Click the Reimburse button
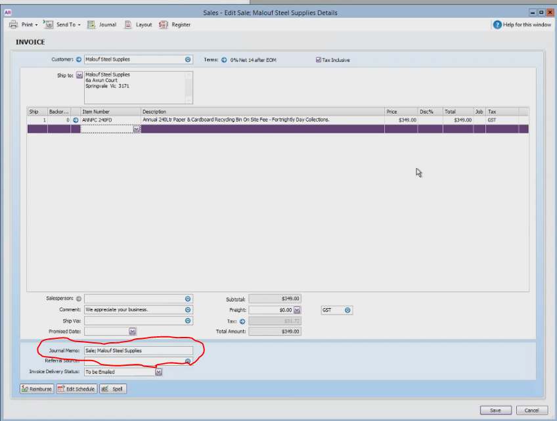This screenshot has height=421, width=557. 37,389
